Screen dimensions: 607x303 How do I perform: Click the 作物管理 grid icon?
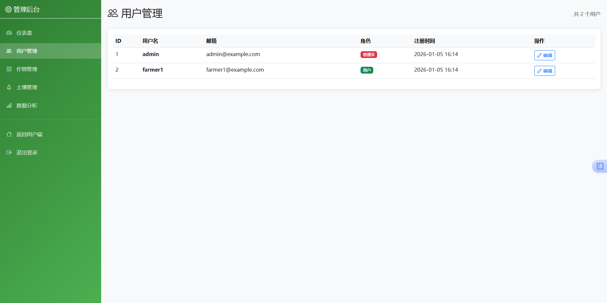(9, 69)
